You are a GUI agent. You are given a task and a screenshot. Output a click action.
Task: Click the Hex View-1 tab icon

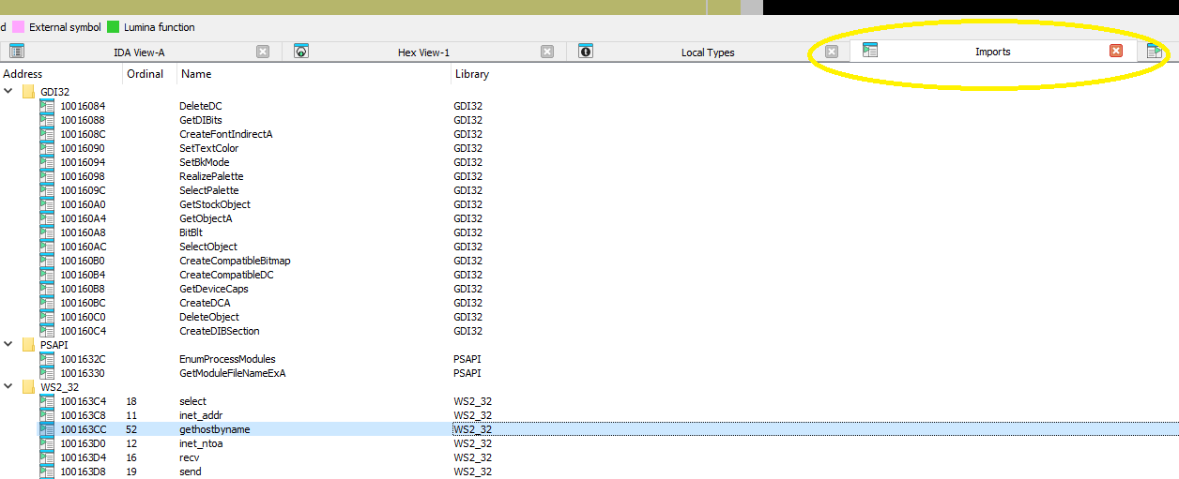click(x=301, y=52)
